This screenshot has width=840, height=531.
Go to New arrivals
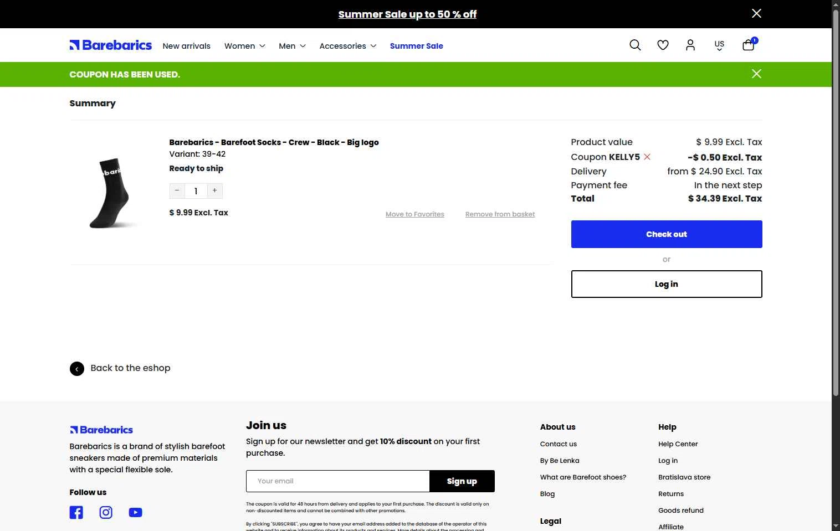[187, 46]
